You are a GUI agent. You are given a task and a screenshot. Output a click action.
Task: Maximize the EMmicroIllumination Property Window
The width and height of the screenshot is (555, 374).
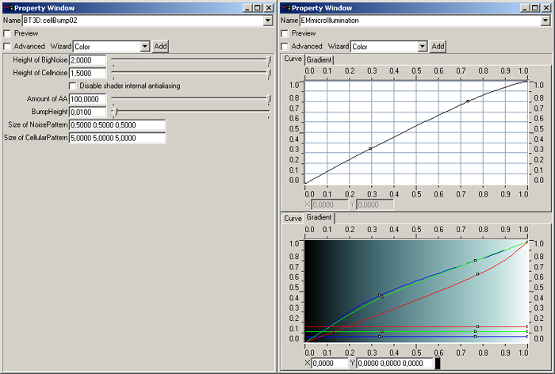(536, 6)
